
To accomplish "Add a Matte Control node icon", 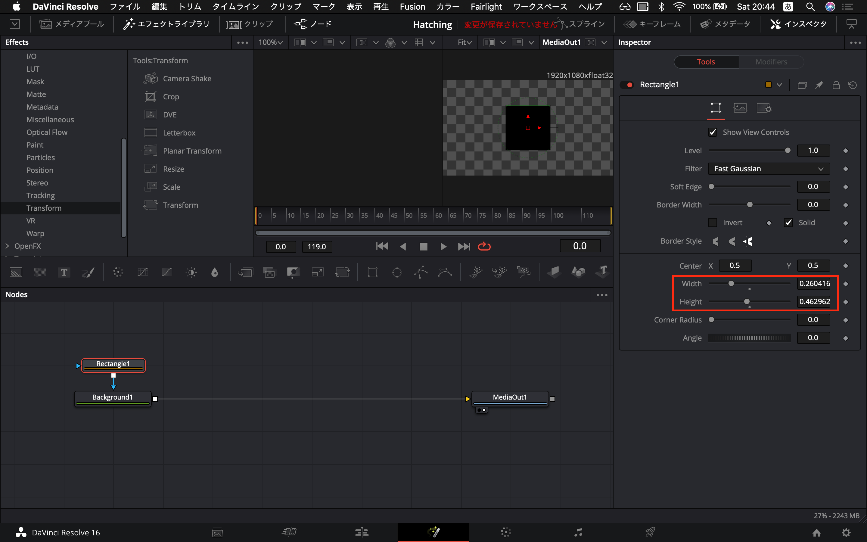I will tap(294, 273).
